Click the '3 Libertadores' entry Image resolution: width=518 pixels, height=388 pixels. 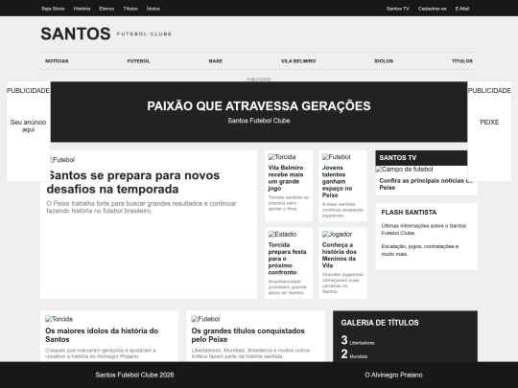tap(358, 340)
